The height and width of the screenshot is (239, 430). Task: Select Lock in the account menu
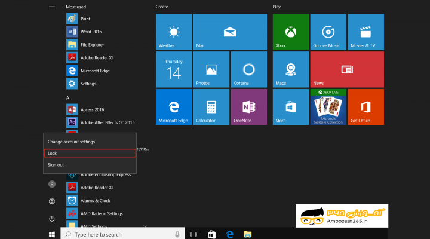pyautogui.click(x=90, y=153)
